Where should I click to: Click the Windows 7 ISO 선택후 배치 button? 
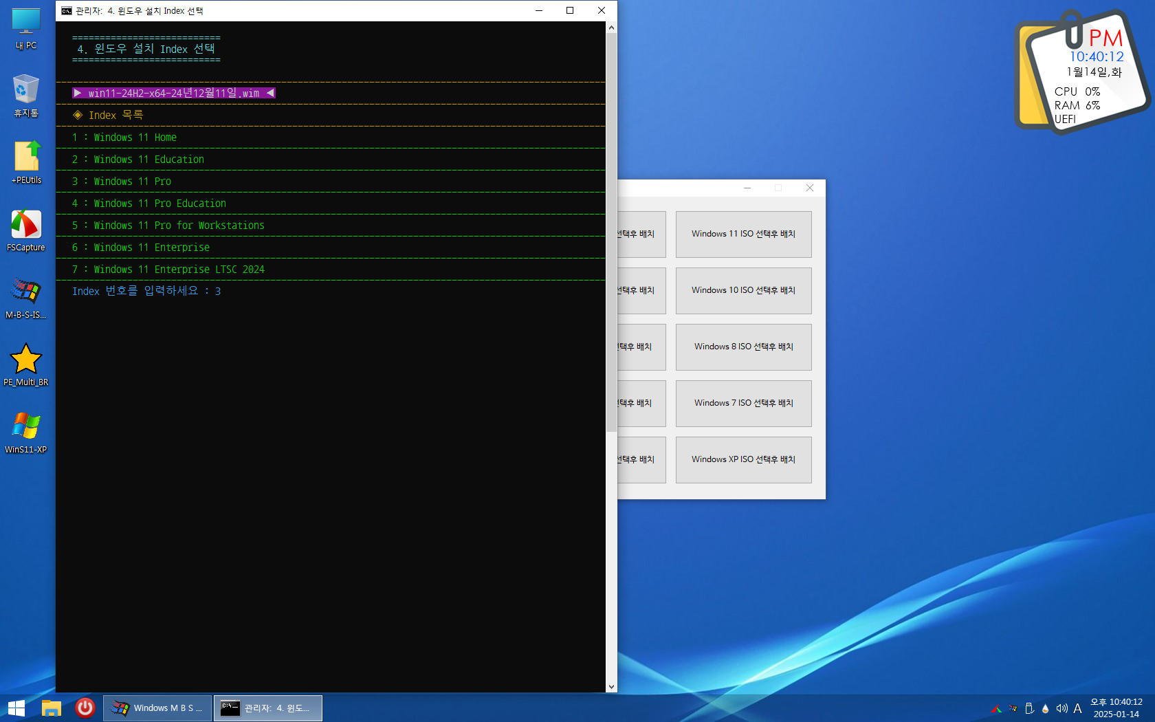pyautogui.click(x=743, y=404)
